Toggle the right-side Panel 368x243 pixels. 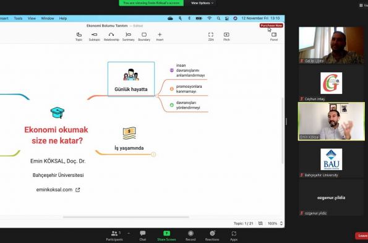tap(274, 36)
